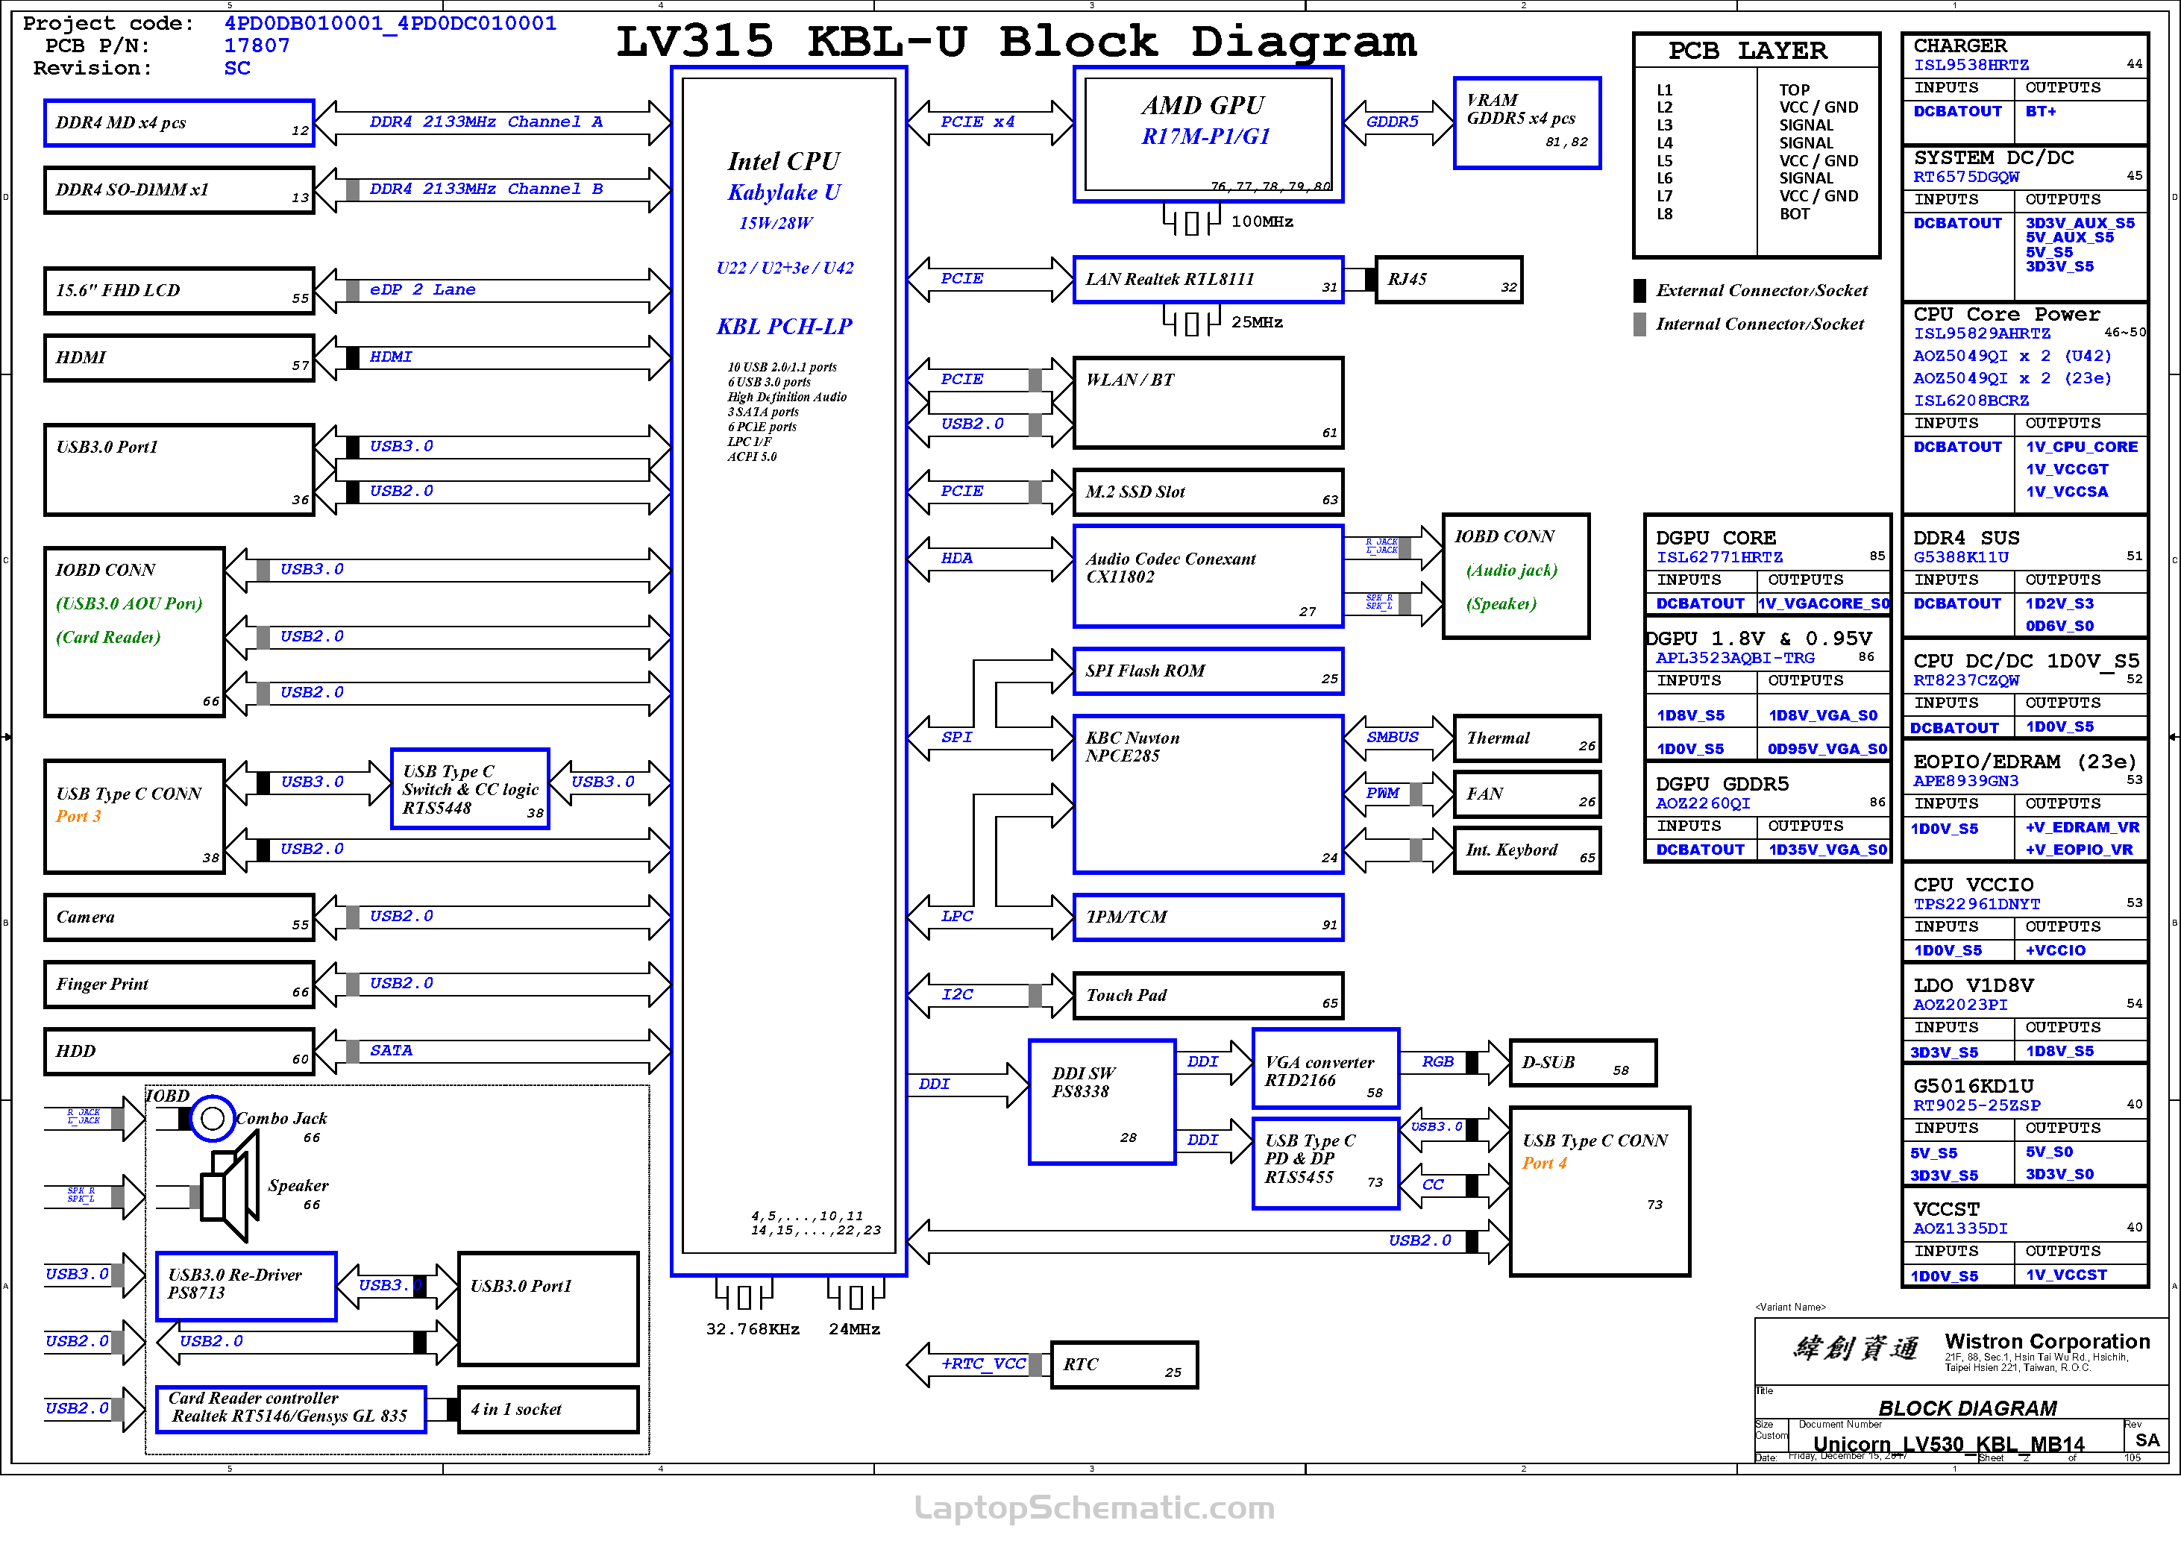Click the HDMI connector block
The image size is (2181, 1541).
(x=178, y=358)
